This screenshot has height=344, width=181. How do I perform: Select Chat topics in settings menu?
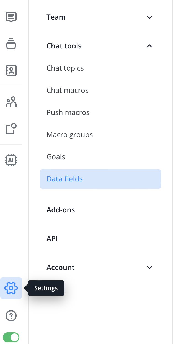tap(65, 68)
